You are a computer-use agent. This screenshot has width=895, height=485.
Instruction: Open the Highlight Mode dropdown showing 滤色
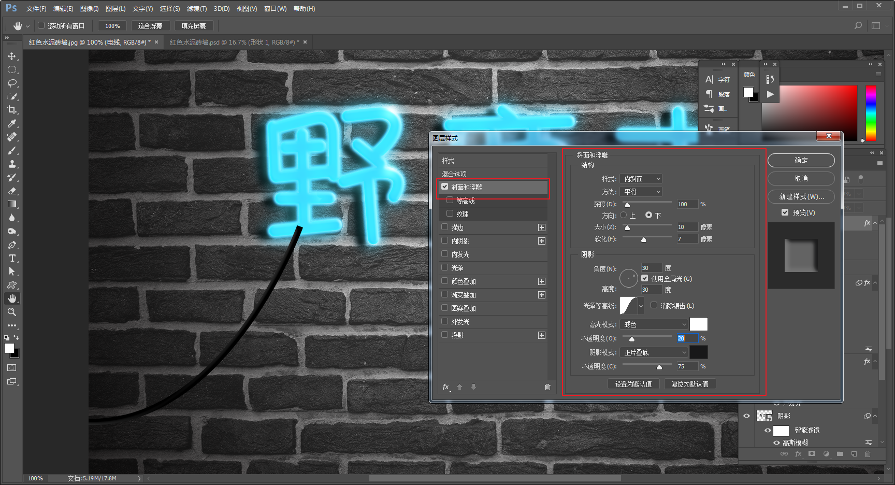click(654, 324)
